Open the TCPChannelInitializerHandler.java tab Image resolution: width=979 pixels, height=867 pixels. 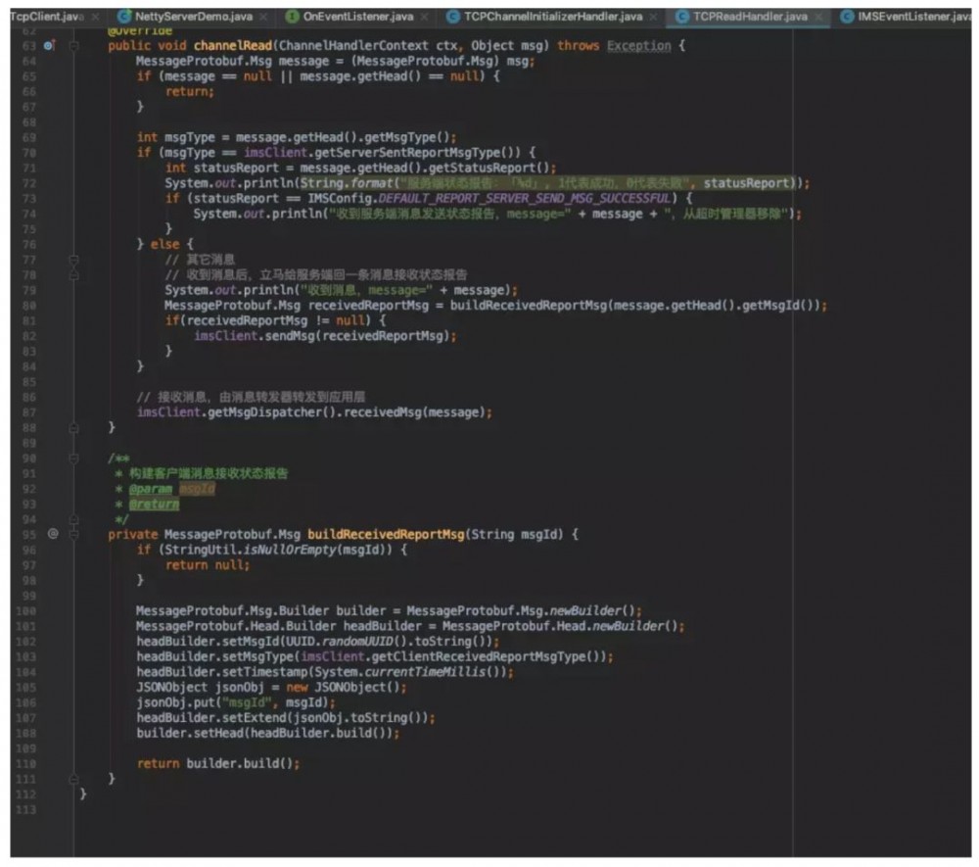552,17
